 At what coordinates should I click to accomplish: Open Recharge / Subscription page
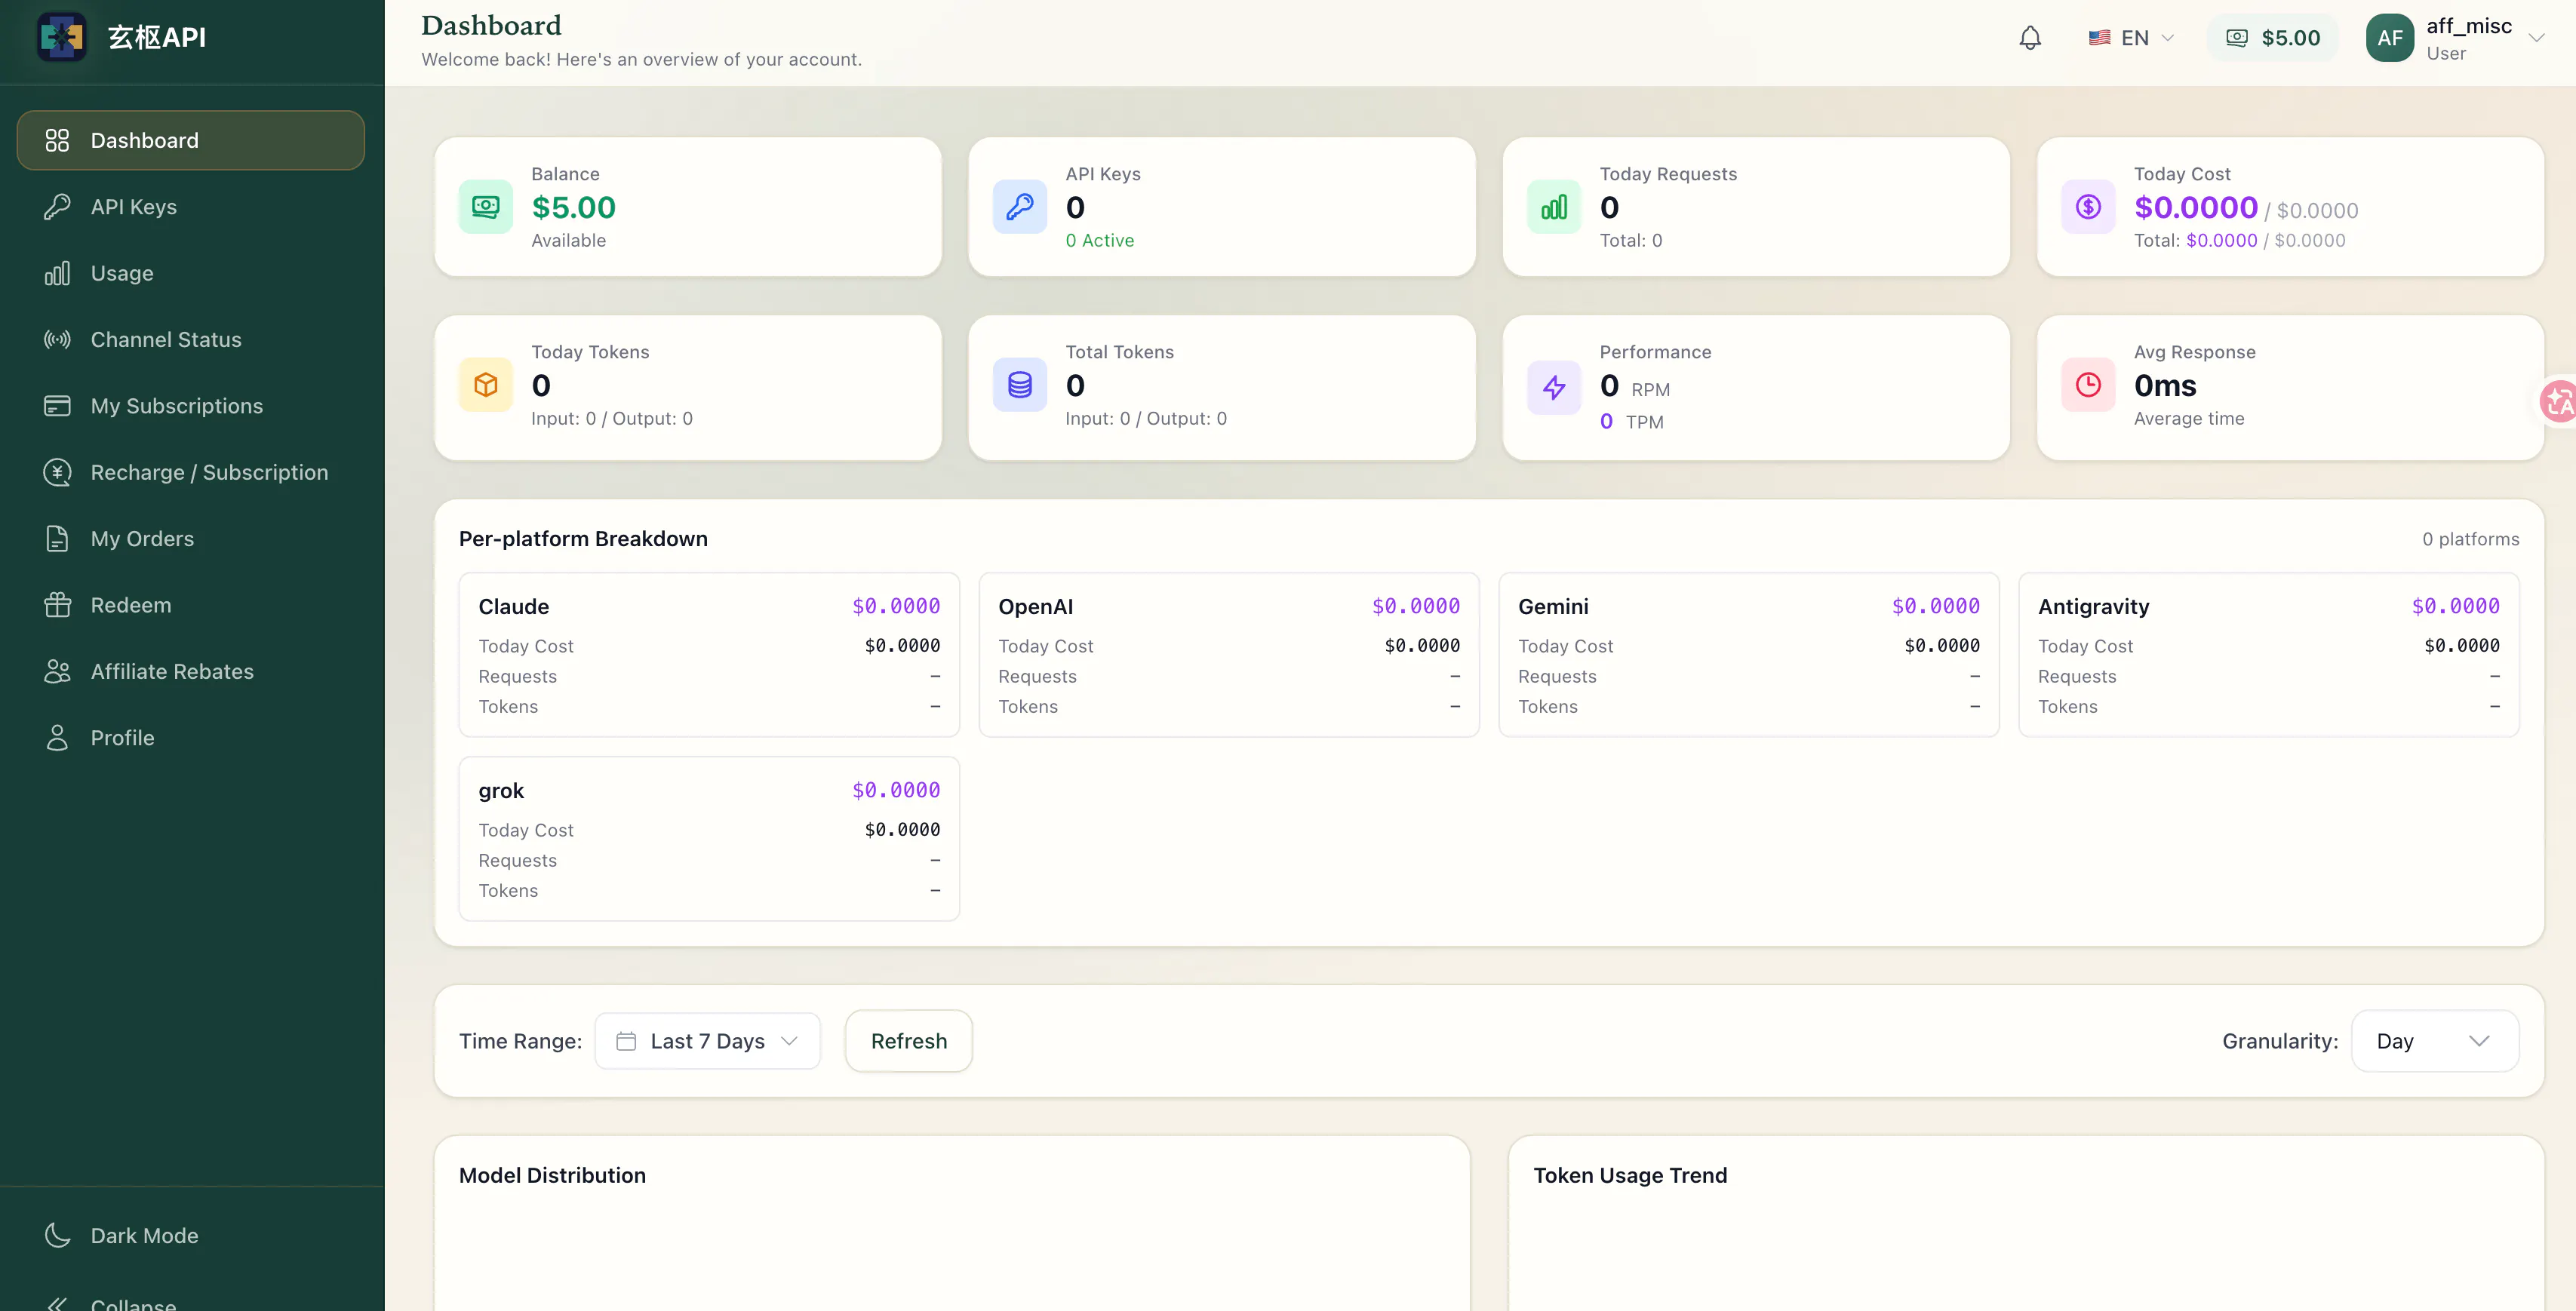191,472
